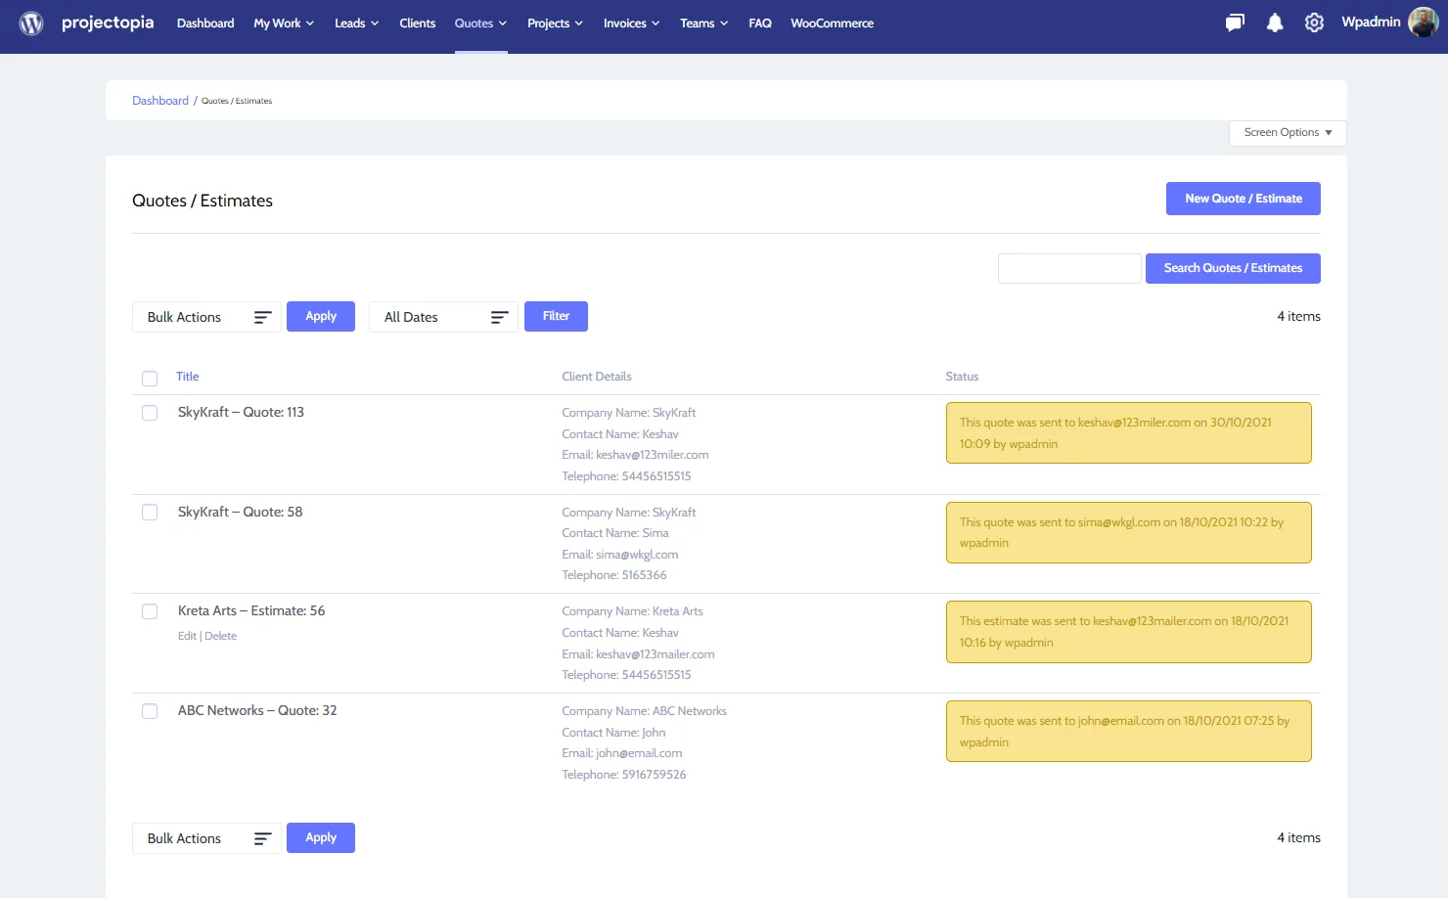
Task: Click the projectopia brand logo
Action: [x=108, y=22]
